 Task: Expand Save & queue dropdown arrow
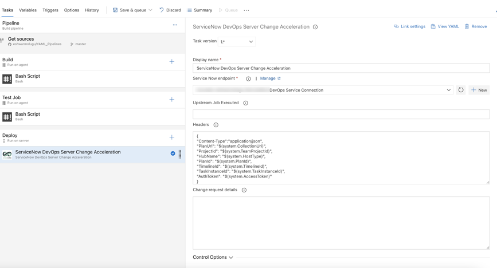click(151, 10)
